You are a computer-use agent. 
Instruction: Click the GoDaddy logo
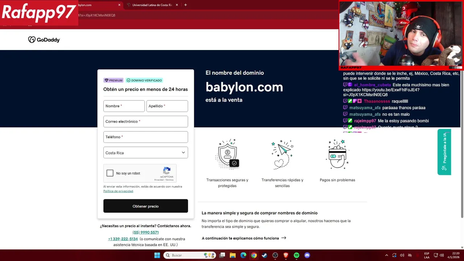click(x=44, y=40)
